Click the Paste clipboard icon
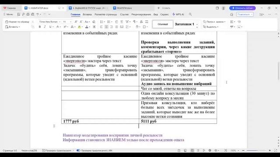Image resolution: width=280 pixels, height=157 pixels. [7, 27]
